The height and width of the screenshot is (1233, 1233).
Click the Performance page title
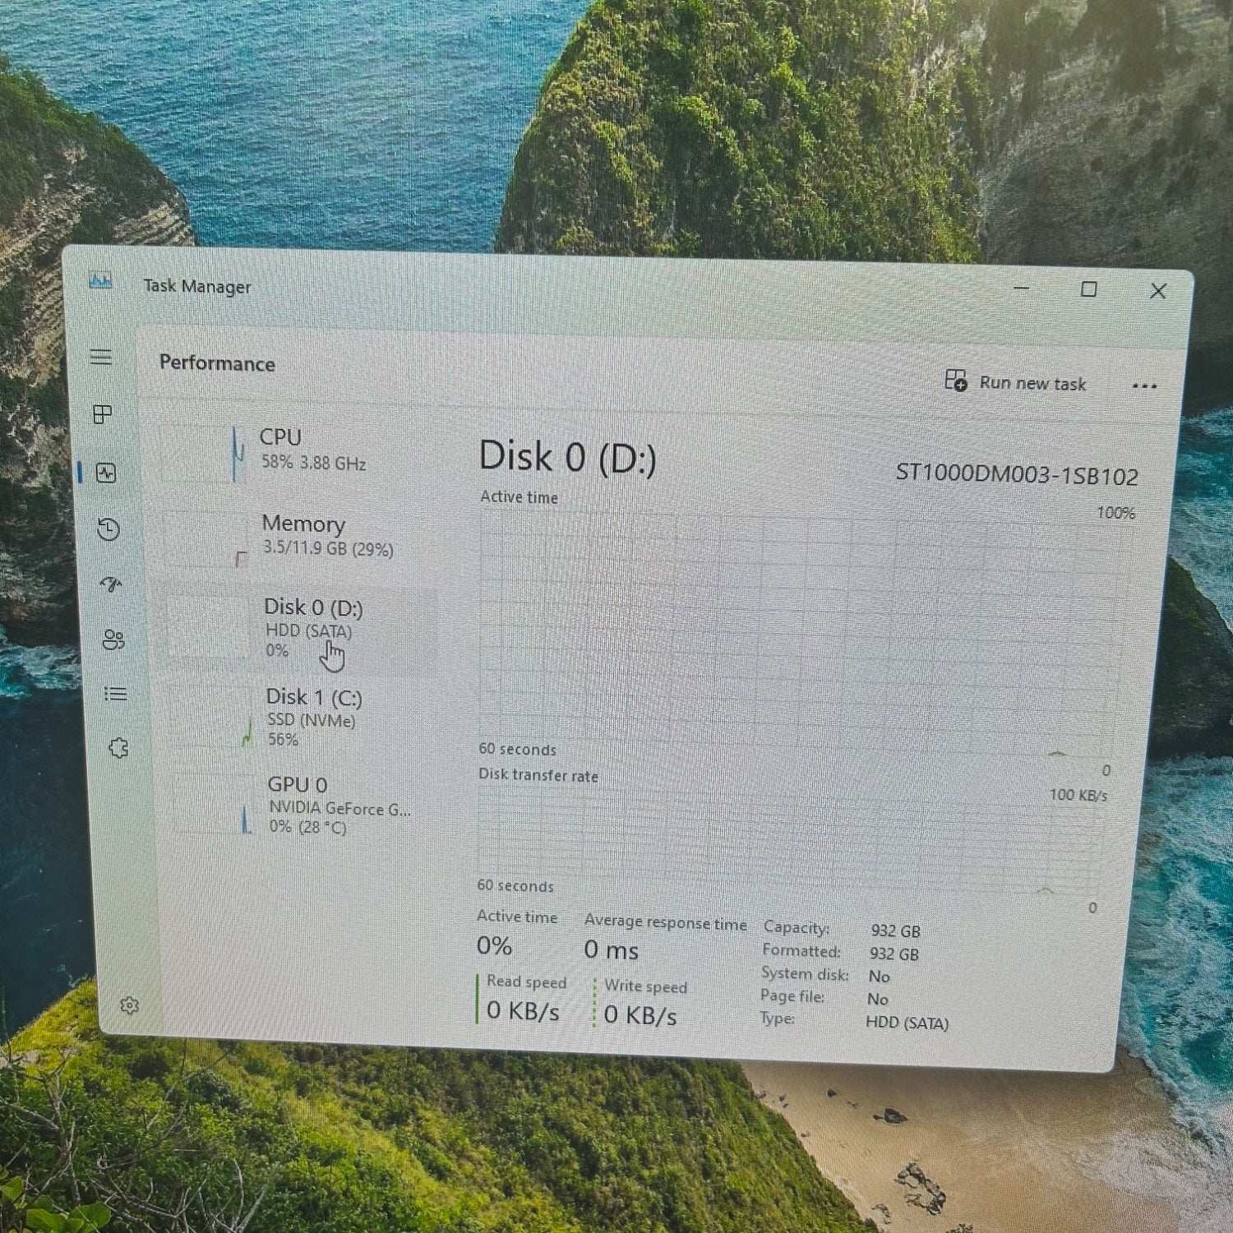(217, 363)
